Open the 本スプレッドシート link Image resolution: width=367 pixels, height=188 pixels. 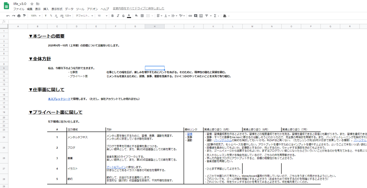point(59,99)
